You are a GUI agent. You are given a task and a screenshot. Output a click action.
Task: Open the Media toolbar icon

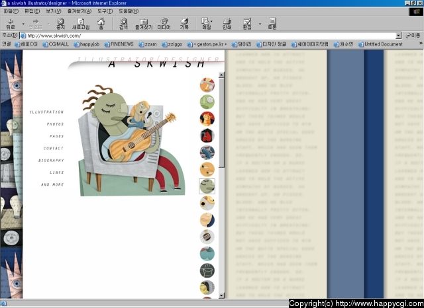[x=164, y=24]
